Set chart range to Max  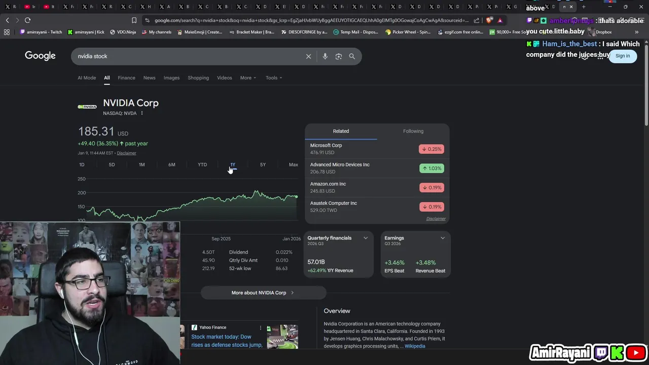pos(293,165)
